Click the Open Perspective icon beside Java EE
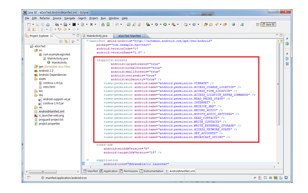The width and height of the screenshot is (308, 193). (x=258, y=24)
